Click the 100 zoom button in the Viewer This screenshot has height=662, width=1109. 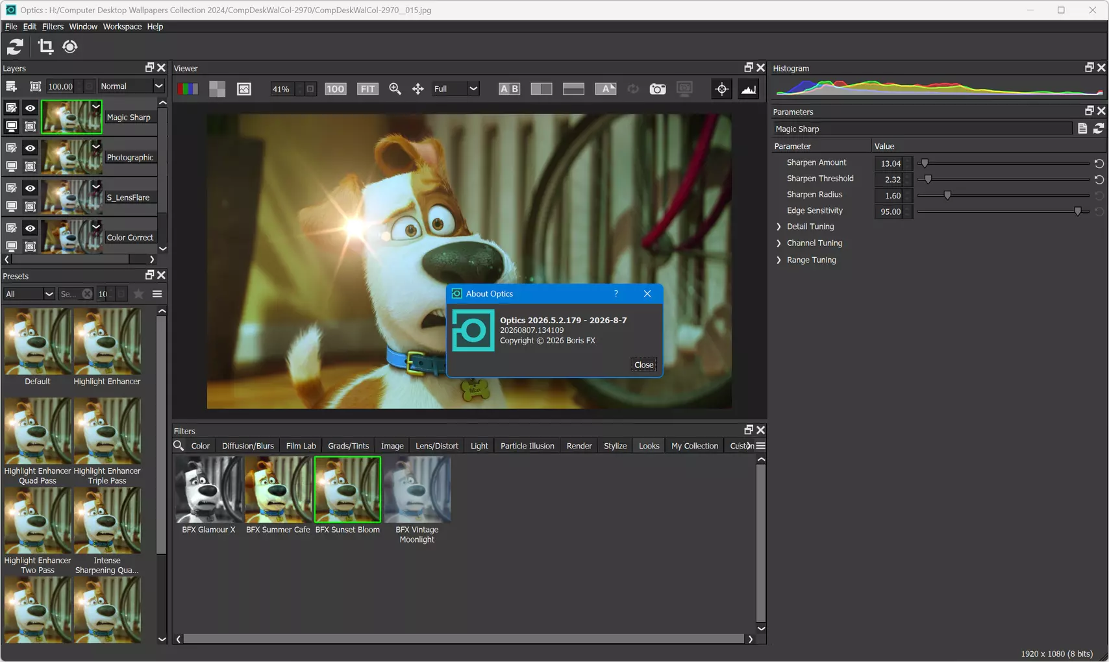335,89
